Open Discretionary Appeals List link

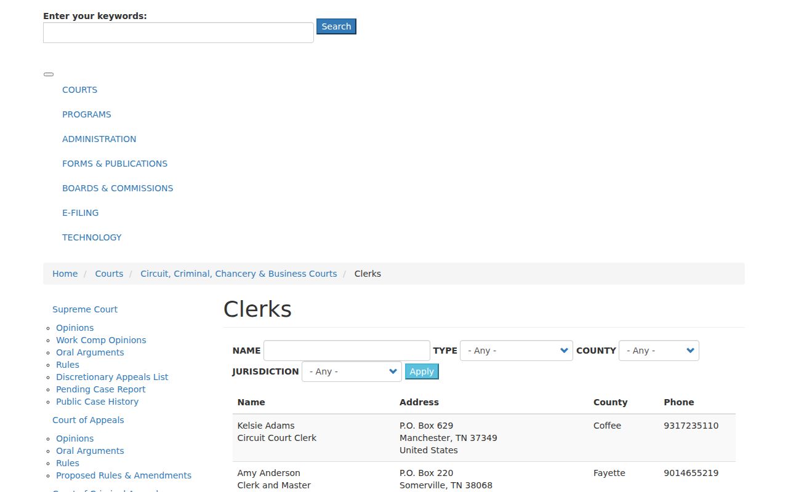112,377
